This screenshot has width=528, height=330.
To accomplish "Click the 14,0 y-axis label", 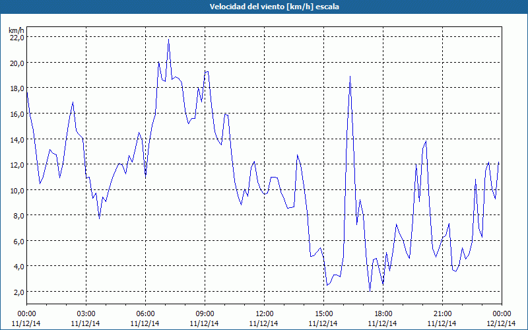I will point(17,139).
